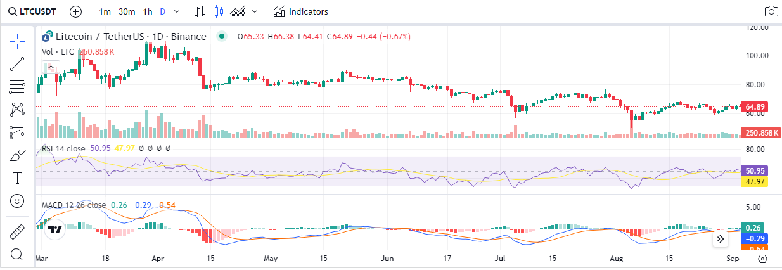Take a chart snapshot with camera icon

coord(771,11)
